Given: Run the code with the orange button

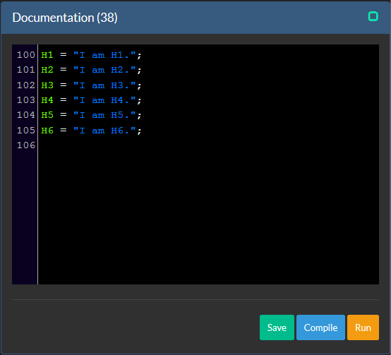Looking at the screenshot, I should 363,327.
